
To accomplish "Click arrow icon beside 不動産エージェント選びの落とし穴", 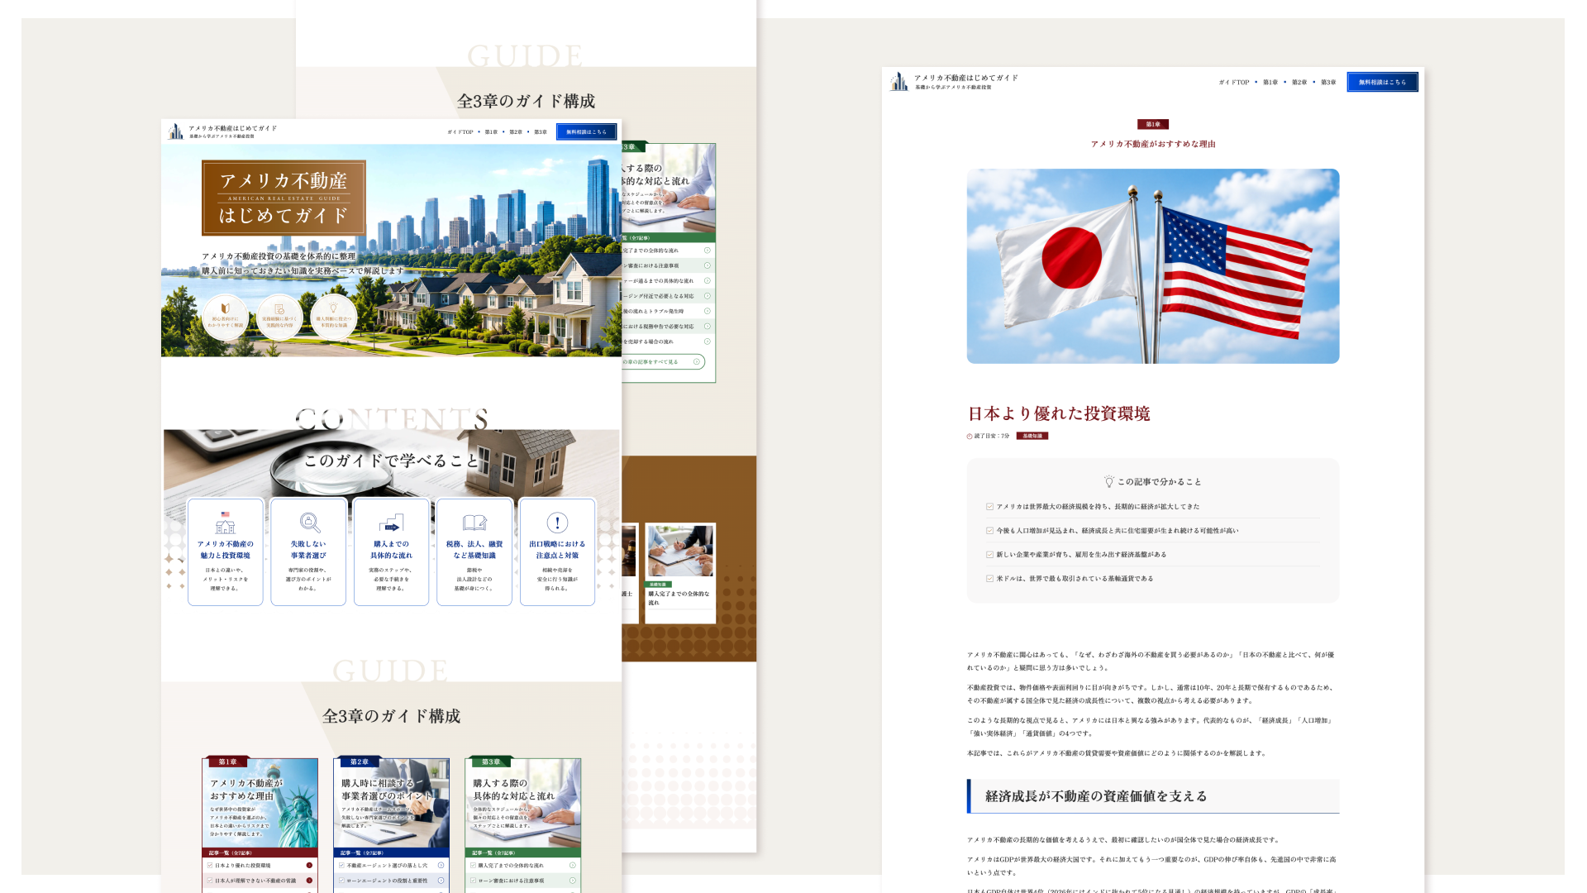I will [x=441, y=866].
